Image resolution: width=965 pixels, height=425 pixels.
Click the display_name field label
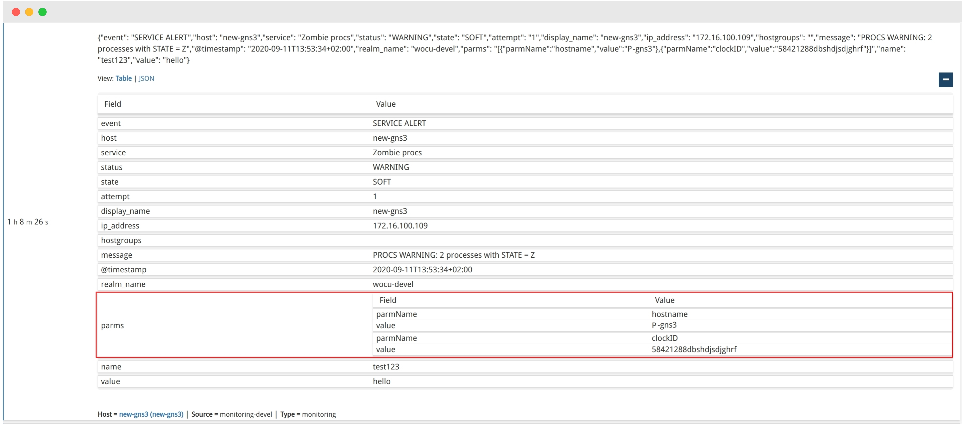(x=125, y=211)
